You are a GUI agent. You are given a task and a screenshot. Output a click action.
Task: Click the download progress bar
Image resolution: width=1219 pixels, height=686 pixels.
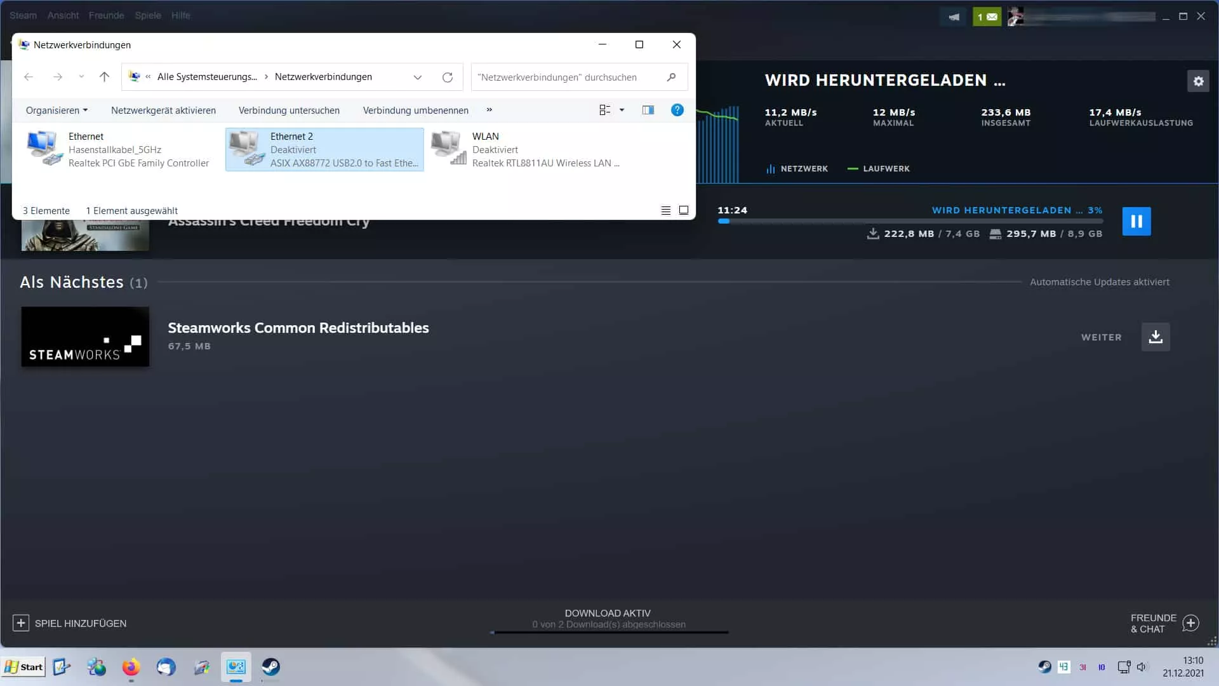(x=910, y=221)
